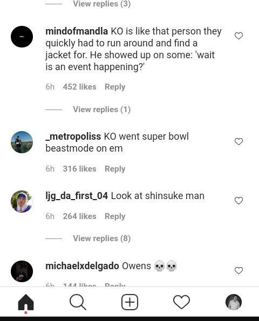259x321 pixels.
Task: Like _metropoliss's comment with heart
Action: [x=238, y=141]
